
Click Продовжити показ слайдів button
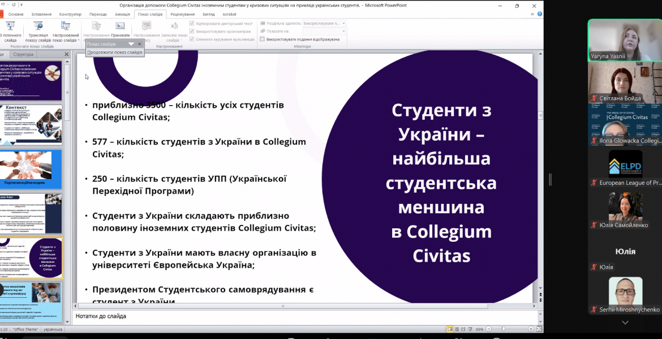(x=115, y=53)
